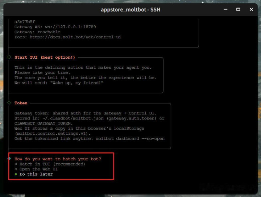Click the "appstore_moltbot - SSH" window title
This screenshot has height=197, width=261.
(130, 9)
